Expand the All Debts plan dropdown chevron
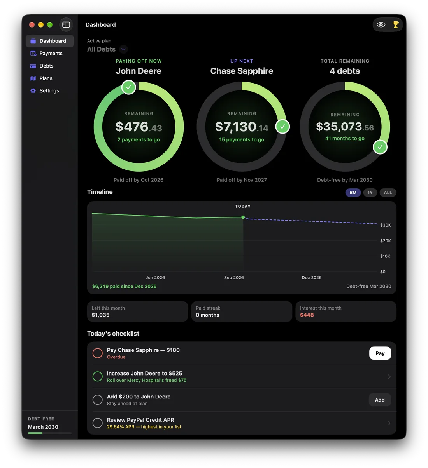This screenshot has width=428, height=468. point(123,49)
